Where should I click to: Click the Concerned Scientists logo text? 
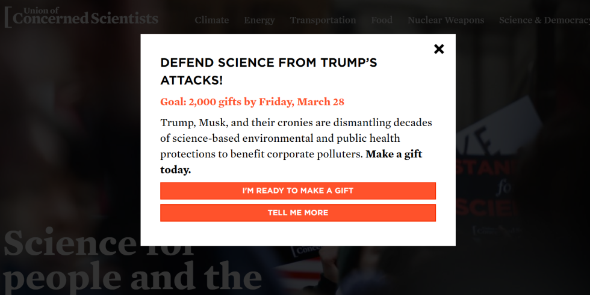click(x=85, y=19)
